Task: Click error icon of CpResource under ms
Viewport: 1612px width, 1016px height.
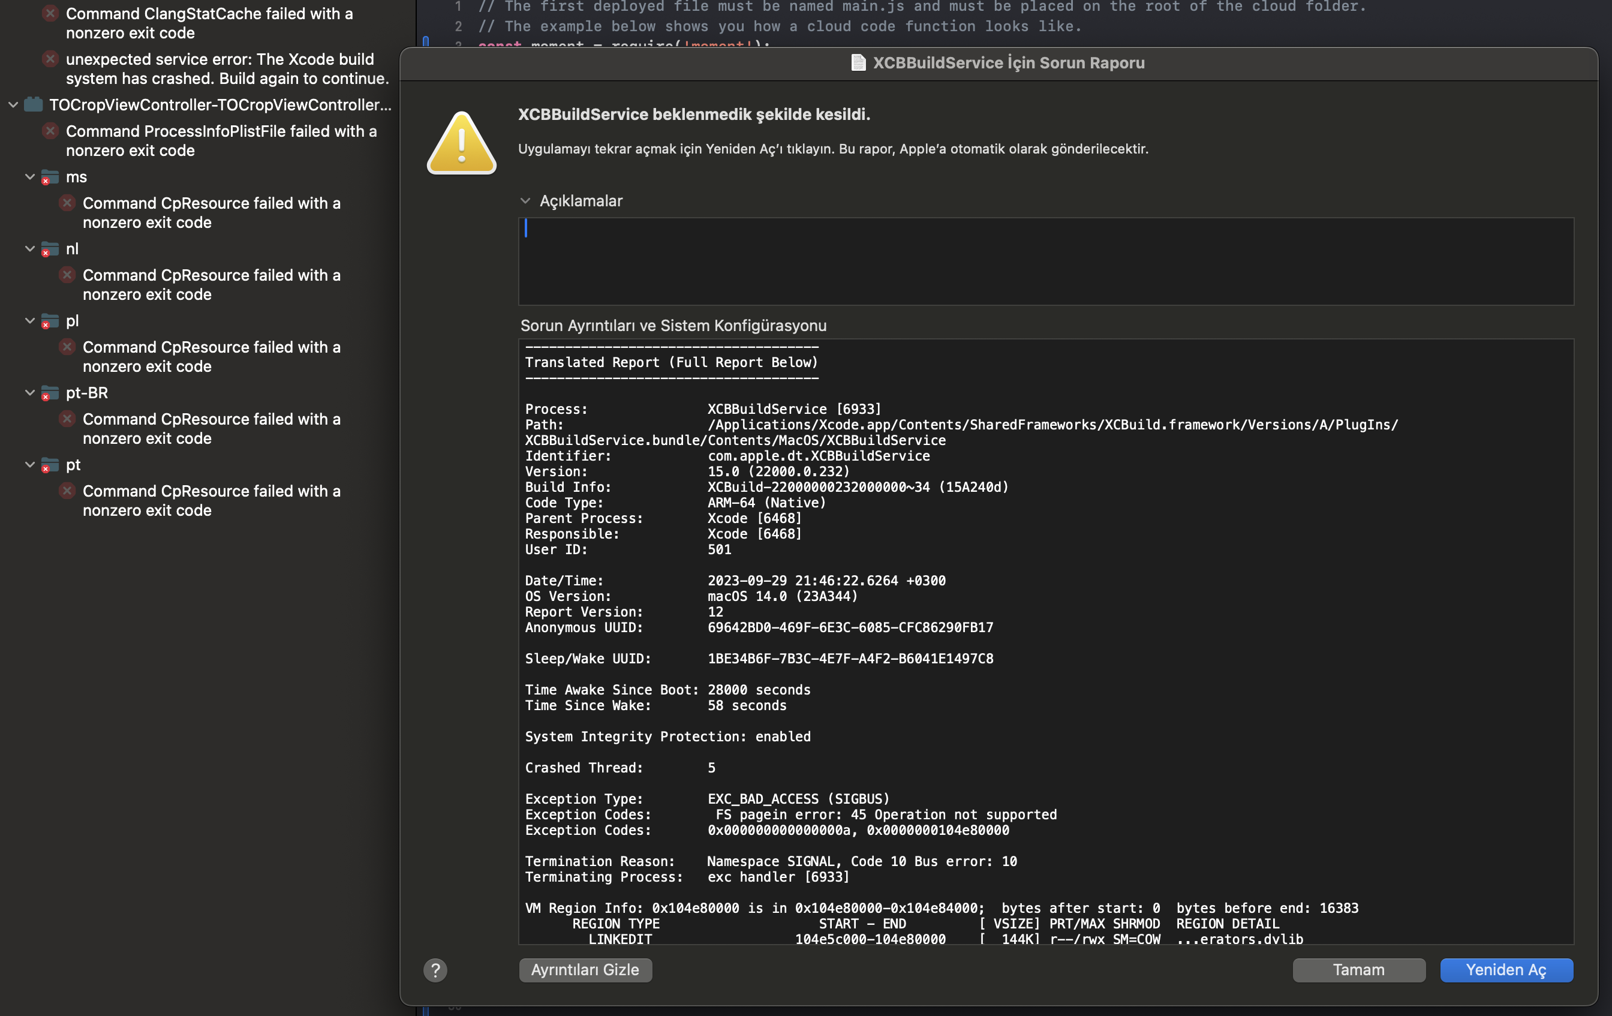Action: [x=67, y=203]
